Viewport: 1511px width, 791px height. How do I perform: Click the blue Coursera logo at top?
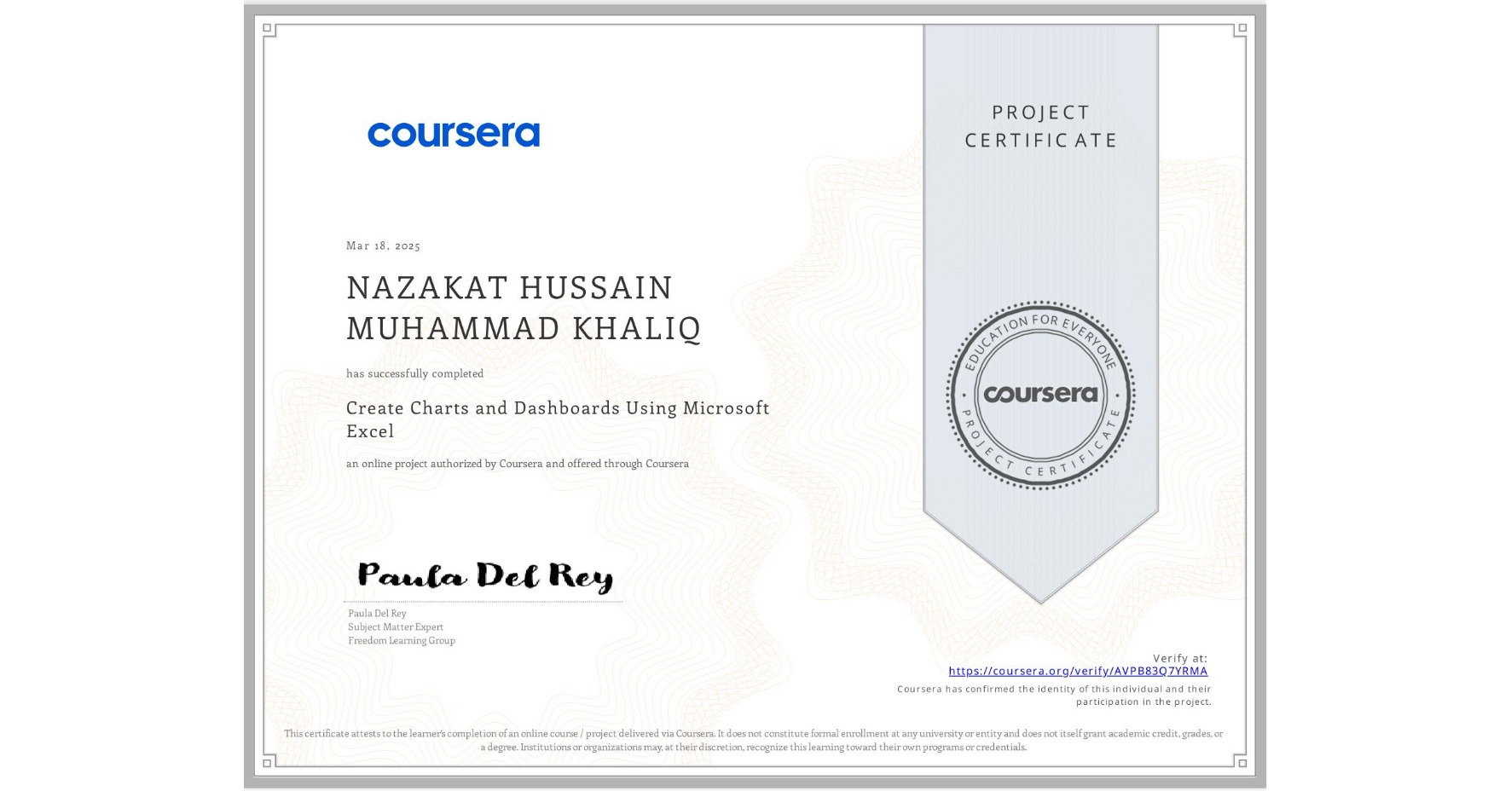(x=454, y=135)
